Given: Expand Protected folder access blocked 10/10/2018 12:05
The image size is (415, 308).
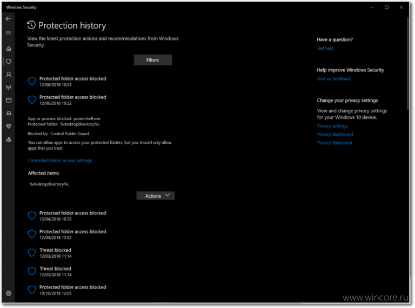Looking at the screenshot, I should 73,290.
